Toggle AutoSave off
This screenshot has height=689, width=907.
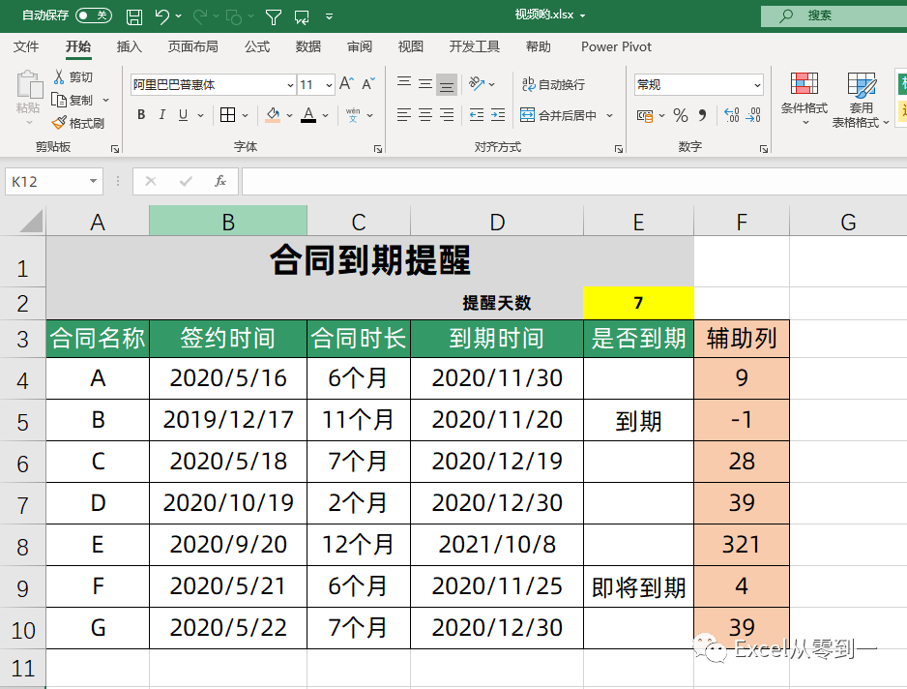(x=92, y=15)
